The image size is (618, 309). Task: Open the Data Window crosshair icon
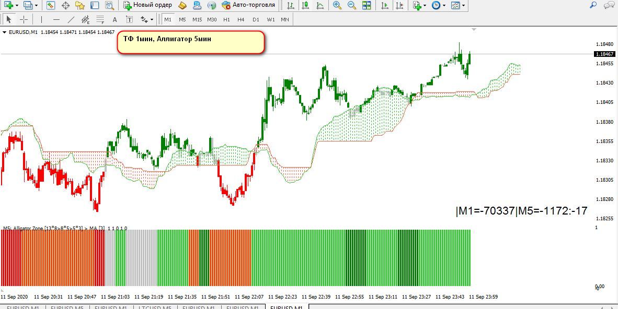click(66, 5)
